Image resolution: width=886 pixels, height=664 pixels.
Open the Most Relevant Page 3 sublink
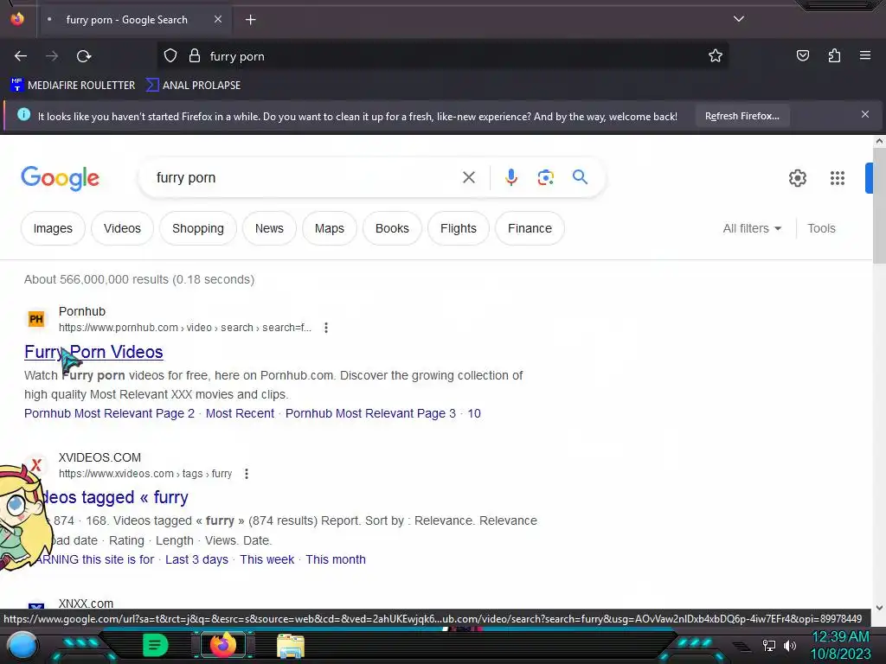(370, 413)
